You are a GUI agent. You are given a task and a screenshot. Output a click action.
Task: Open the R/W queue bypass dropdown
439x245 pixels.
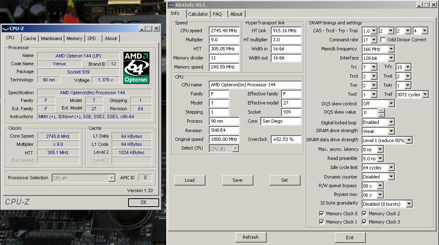[380, 186]
